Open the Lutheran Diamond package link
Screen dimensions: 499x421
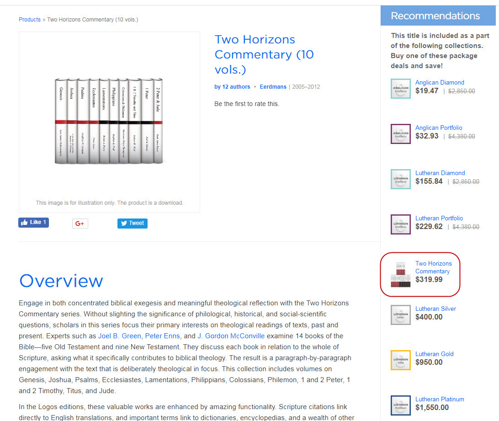click(x=440, y=173)
